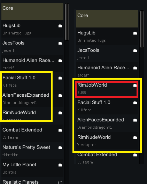Select the HugsLib row in the left list
This screenshot has width=147, height=184.
coord(32,29)
